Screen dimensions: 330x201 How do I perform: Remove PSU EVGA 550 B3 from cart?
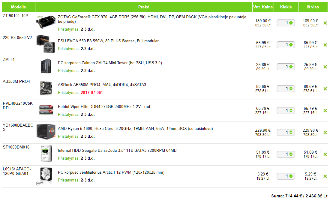coord(325,45)
